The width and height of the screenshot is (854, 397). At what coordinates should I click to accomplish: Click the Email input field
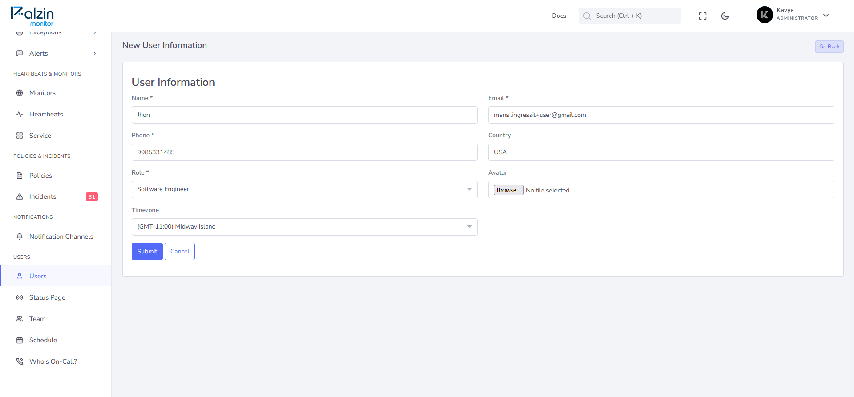[x=661, y=115]
